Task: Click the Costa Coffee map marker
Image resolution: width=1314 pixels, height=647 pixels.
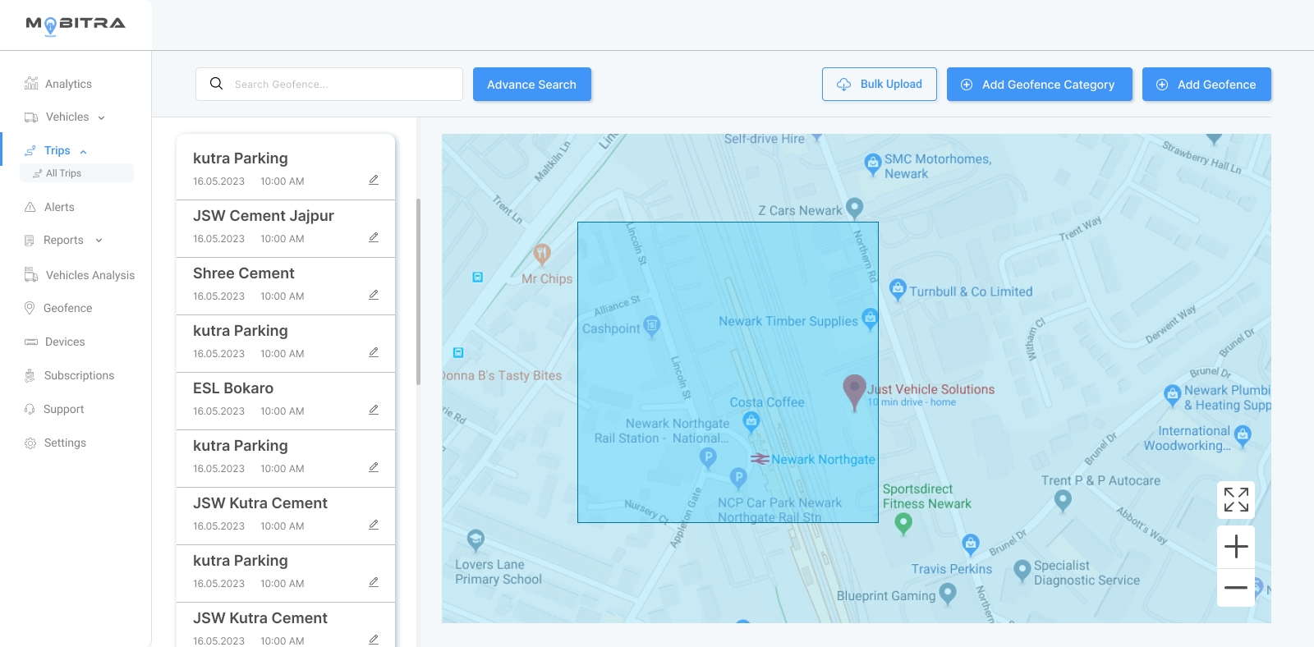Action: [x=751, y=423]
